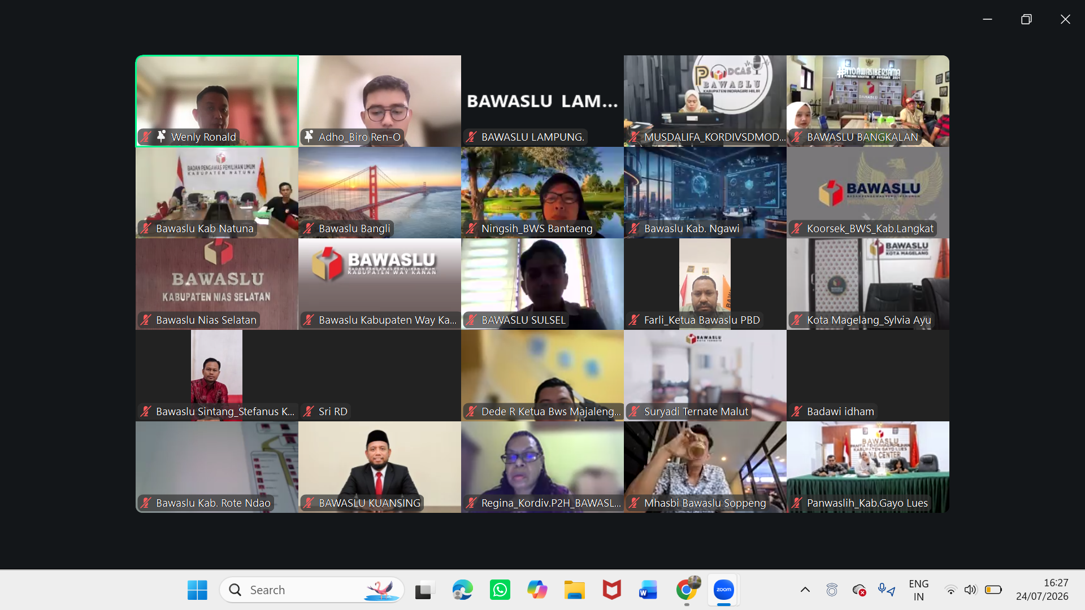Viewport: 1085px width, 610px height.
Task: Open the Zoom app in the taskbar
Action: click(723, 590)
